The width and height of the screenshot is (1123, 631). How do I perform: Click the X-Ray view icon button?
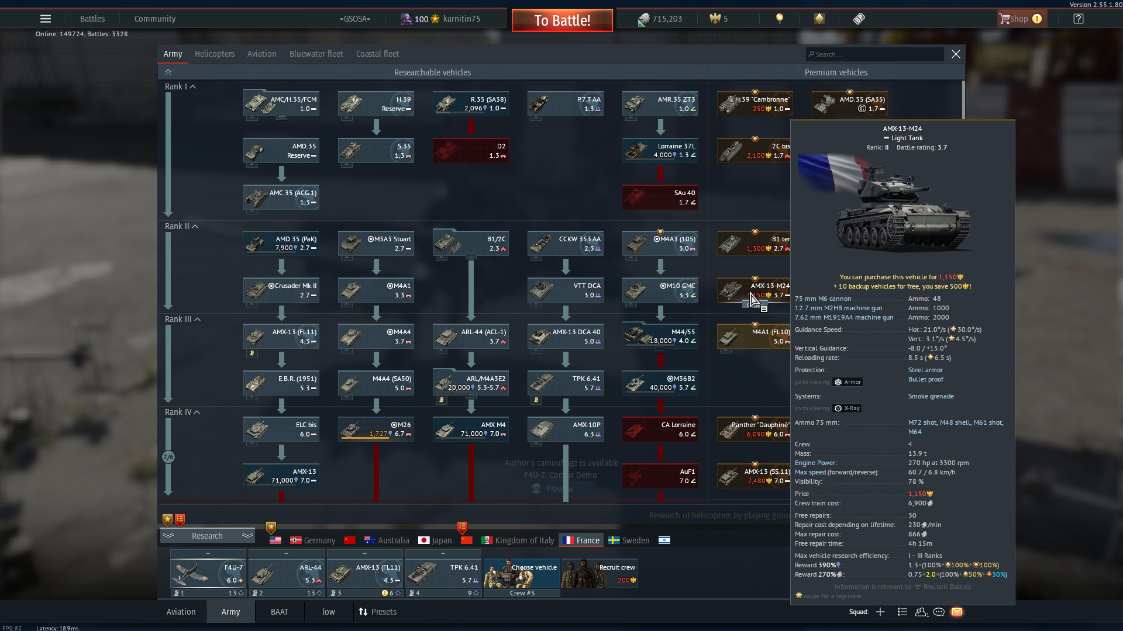coord(847,408)
